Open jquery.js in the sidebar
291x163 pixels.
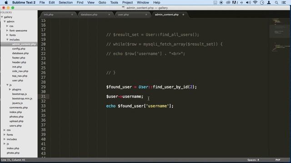coord(17,103)
